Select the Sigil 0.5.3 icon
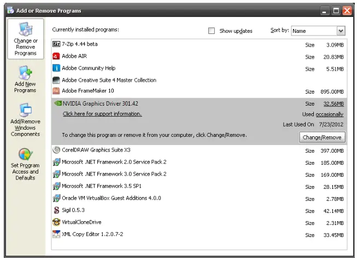The width and height of the screenshot is (357, 260). pyautogui.click(x=56, y=210)
